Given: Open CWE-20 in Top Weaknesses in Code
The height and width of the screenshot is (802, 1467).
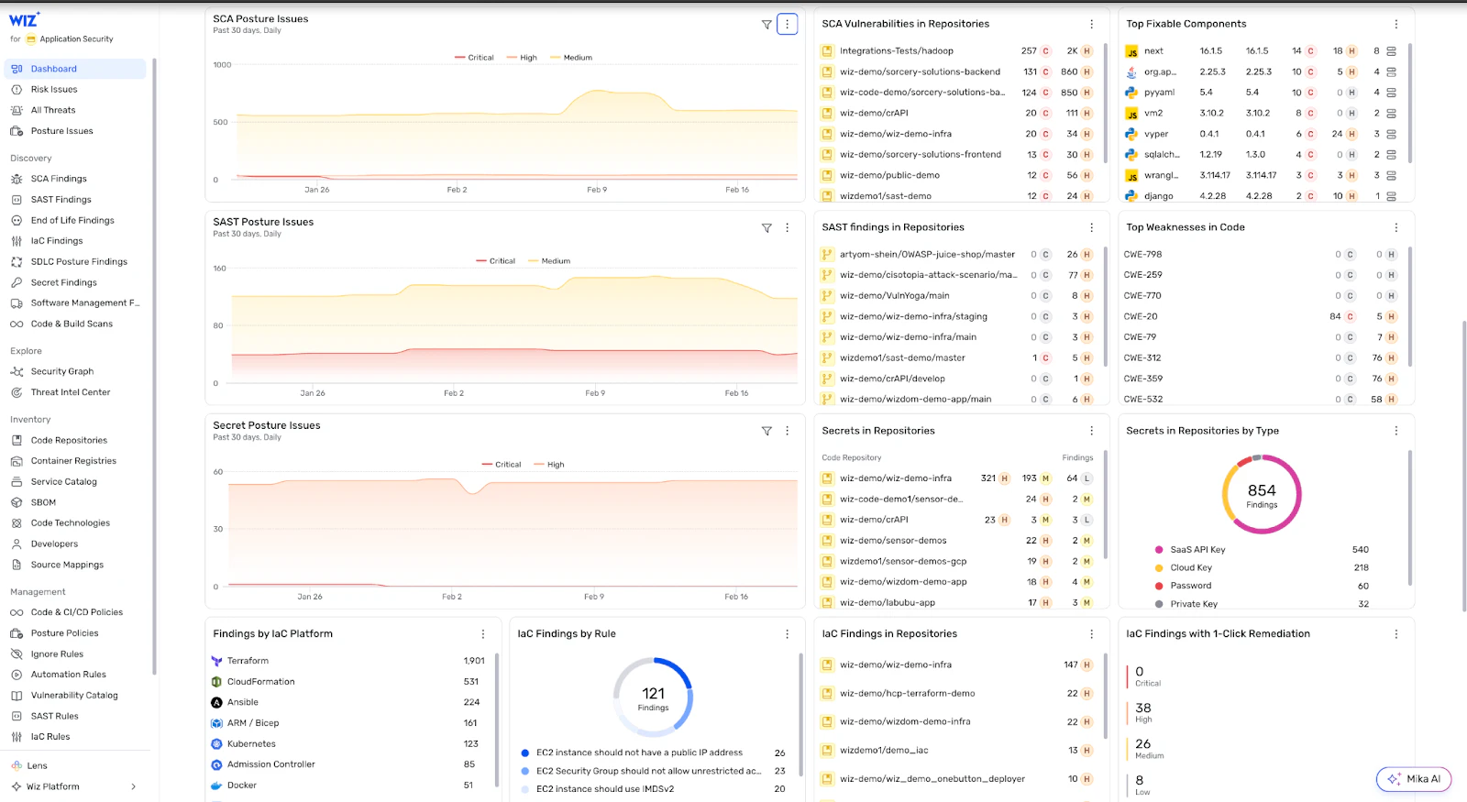Looking at the screenshot, I should point(1141,316).
